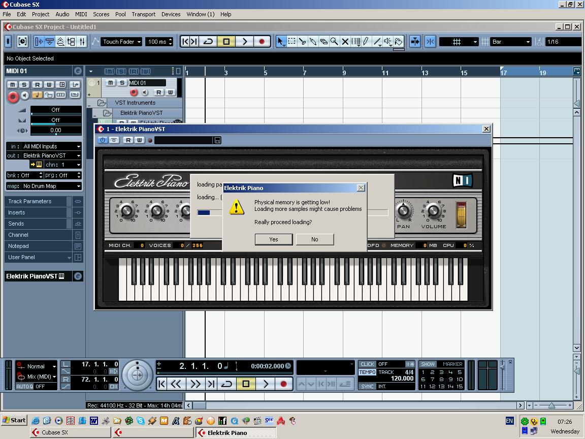Click Yes to proceed loading

click(x=274, y=239)
